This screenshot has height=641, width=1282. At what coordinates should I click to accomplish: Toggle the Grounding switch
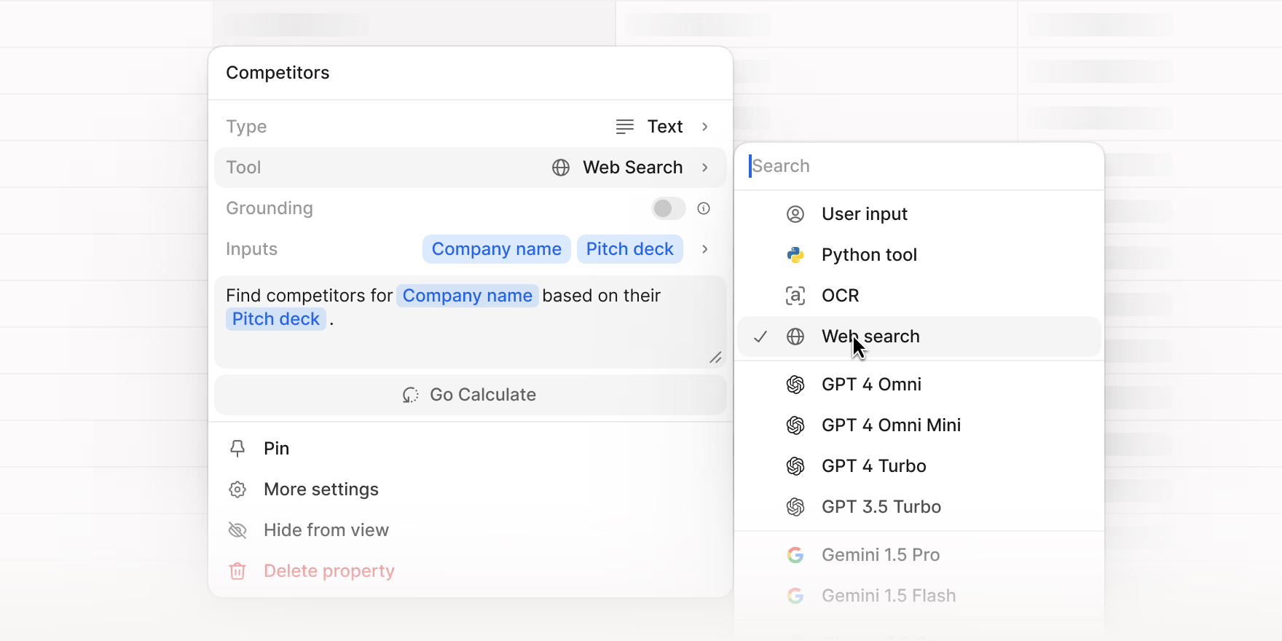pos(668,208)
